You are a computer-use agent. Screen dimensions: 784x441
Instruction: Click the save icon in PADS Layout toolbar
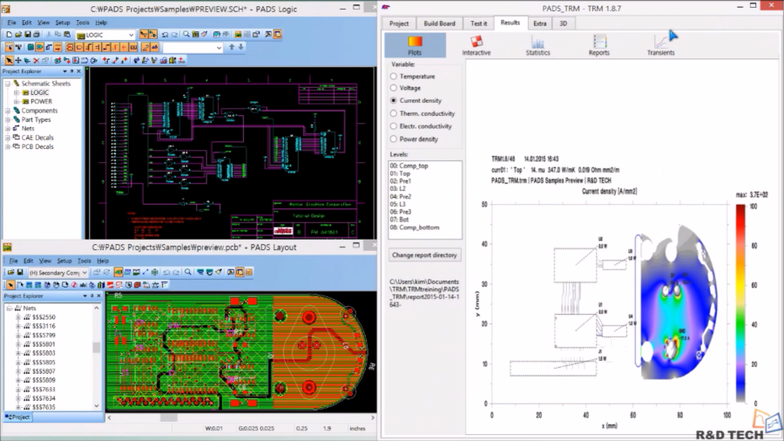(x=21, y=273)
